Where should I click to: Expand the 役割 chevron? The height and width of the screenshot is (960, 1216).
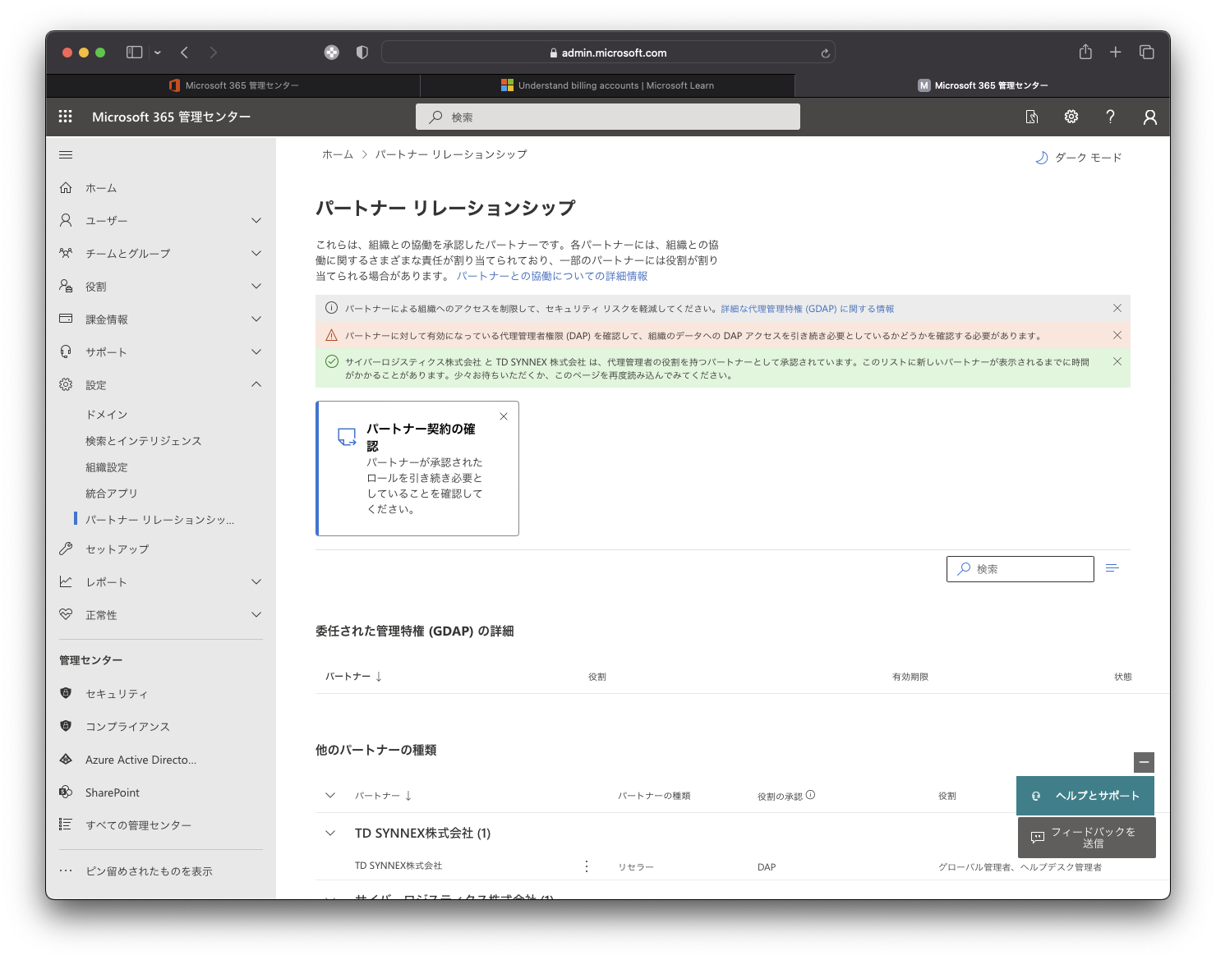[256, 286]
